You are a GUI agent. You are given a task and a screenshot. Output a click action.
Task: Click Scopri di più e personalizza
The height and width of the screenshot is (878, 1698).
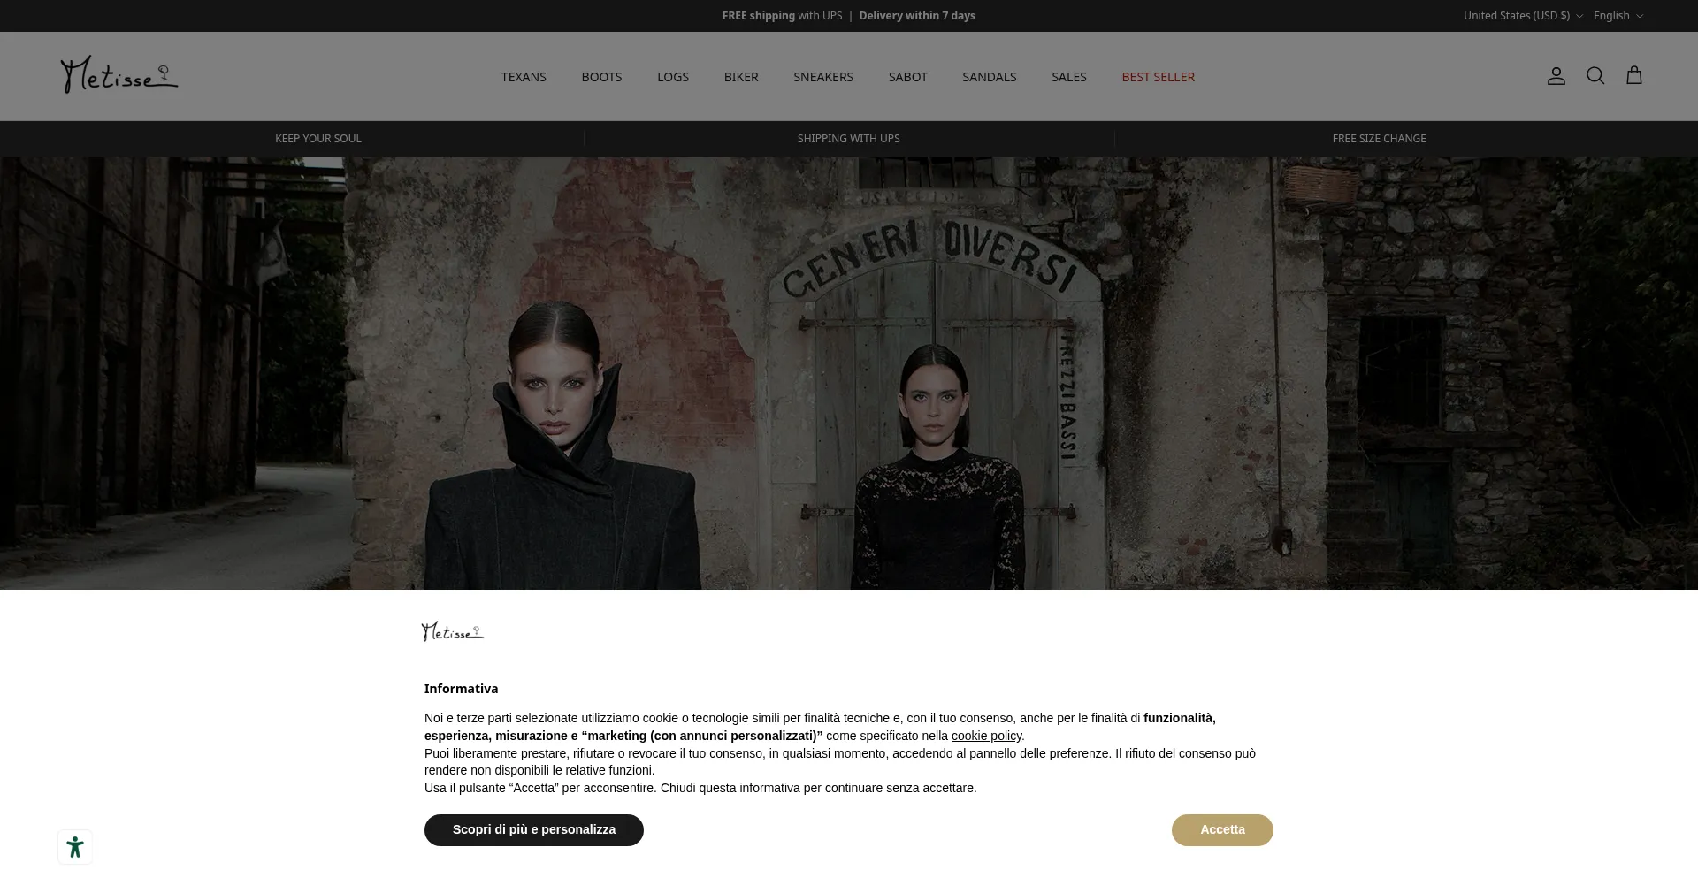[534, 829]
